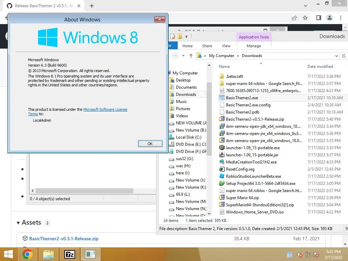Open the network tray icon
Image resolution: width=348 pixels, height=261 pixels.
[x=308, y=255]
